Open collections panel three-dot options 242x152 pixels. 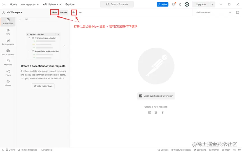(66, 20)
